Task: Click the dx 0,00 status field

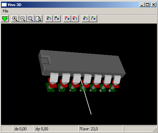Action: (24, 129)
